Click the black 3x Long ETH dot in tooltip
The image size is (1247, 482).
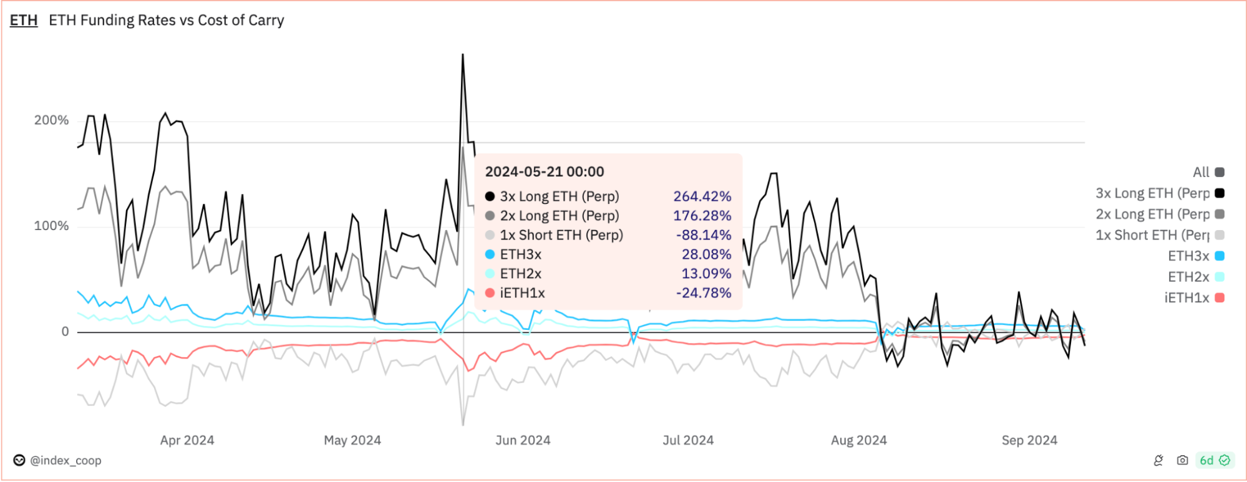(490, 196)
